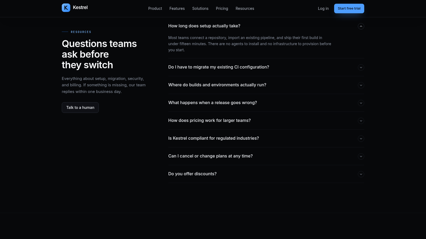Click heading 'Questions teams ask before they switch'
426x239 pixels.
(99, 54)
